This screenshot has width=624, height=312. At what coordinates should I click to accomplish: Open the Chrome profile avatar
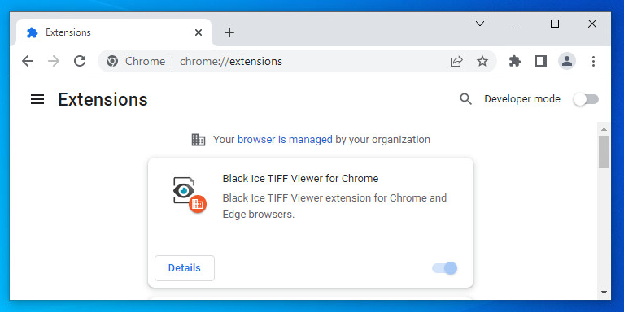pyautogui.click(x=567, y=61)
